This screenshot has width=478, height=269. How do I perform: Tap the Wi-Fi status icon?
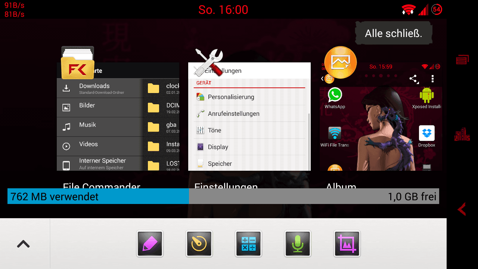coord(409,9)
